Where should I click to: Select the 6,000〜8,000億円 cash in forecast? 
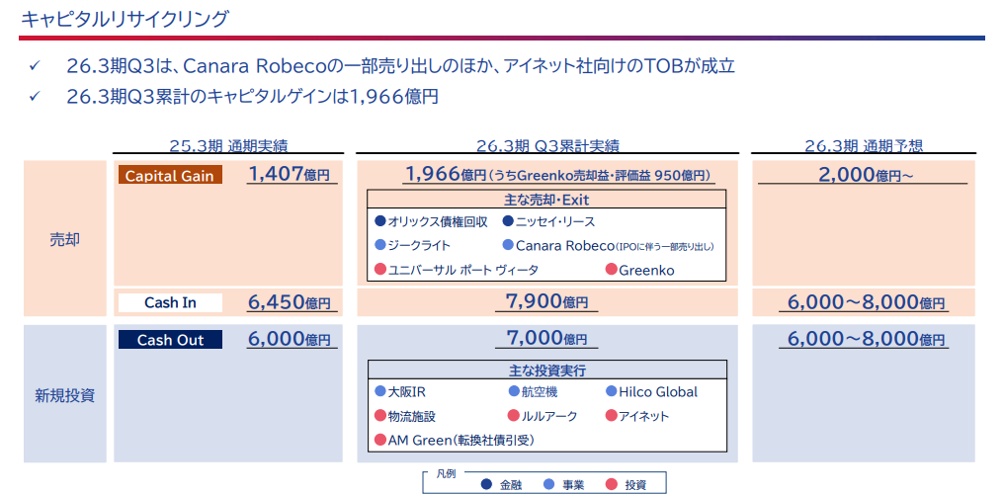(x=864, y=302)
